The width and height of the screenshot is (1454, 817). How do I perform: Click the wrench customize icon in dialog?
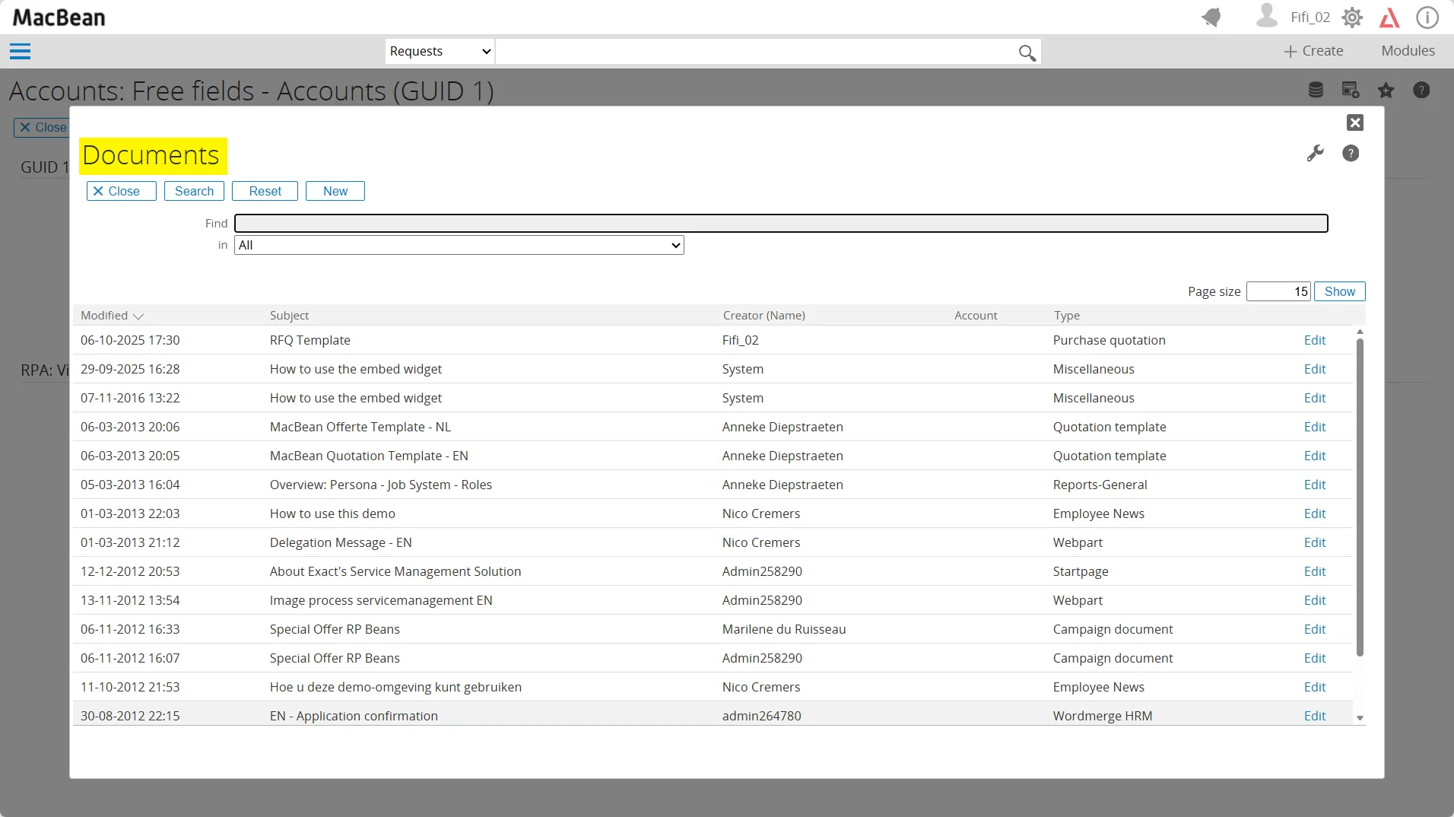pos(1315,154)
